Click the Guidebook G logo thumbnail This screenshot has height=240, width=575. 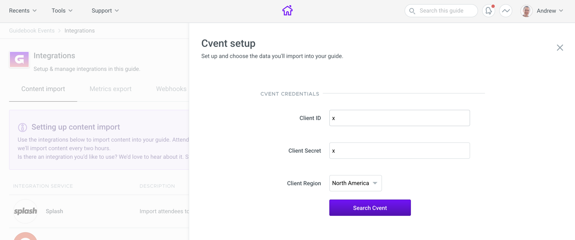tap(19, 60)
